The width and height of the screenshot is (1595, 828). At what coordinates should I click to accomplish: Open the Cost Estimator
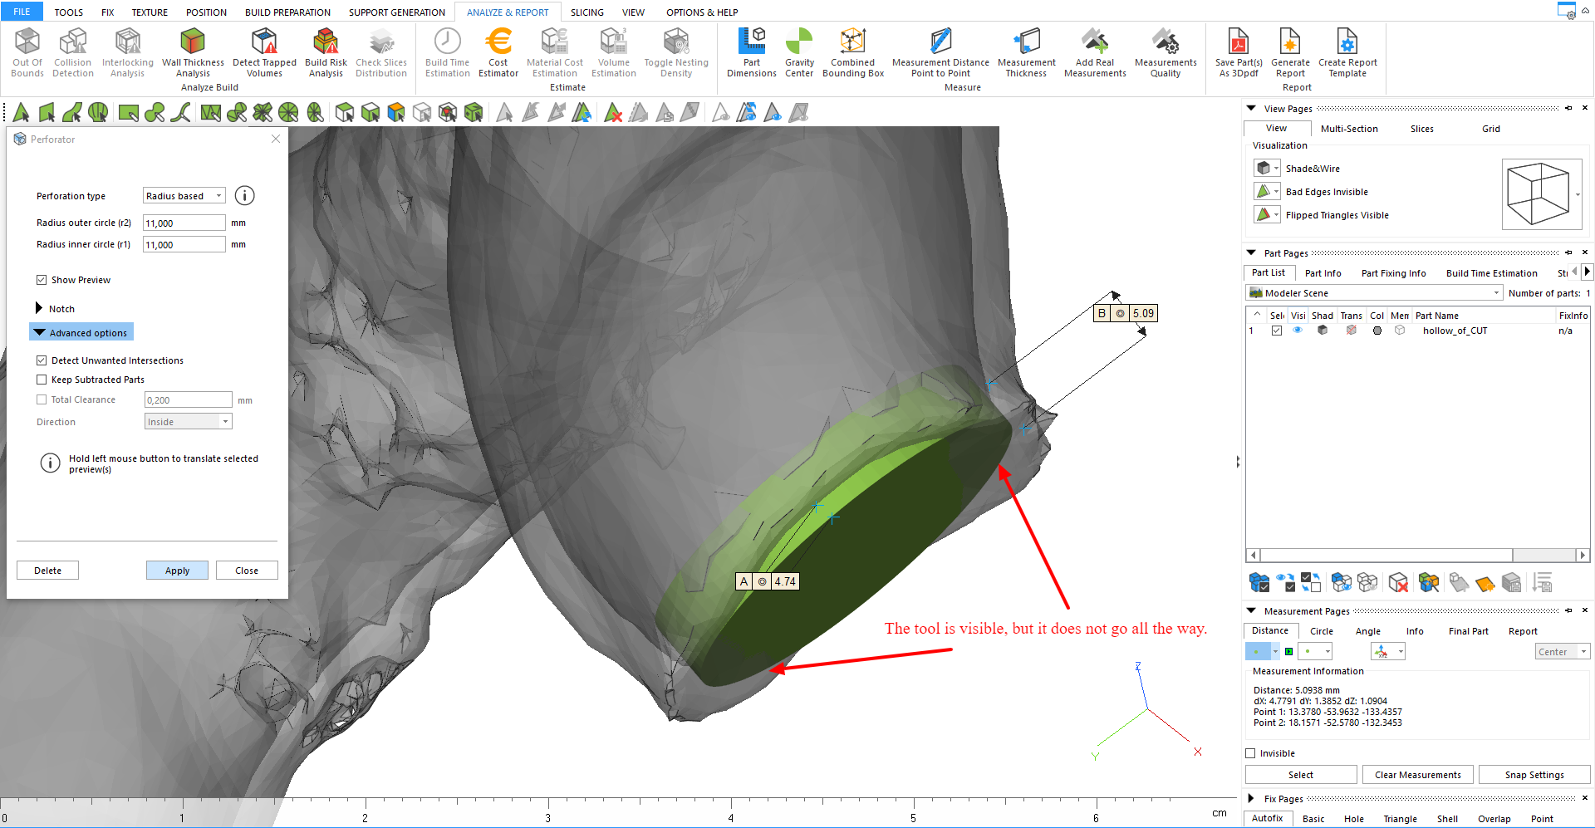pos(498,53)
